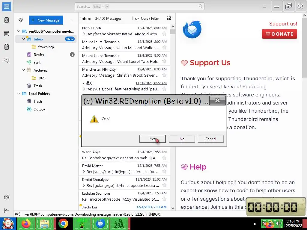Star the Wang Anjie message
Screen dimensions: 307x230
tap(164, 158)
